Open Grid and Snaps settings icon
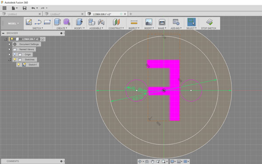This screenshot has height=164, width=262. point(185,161)
